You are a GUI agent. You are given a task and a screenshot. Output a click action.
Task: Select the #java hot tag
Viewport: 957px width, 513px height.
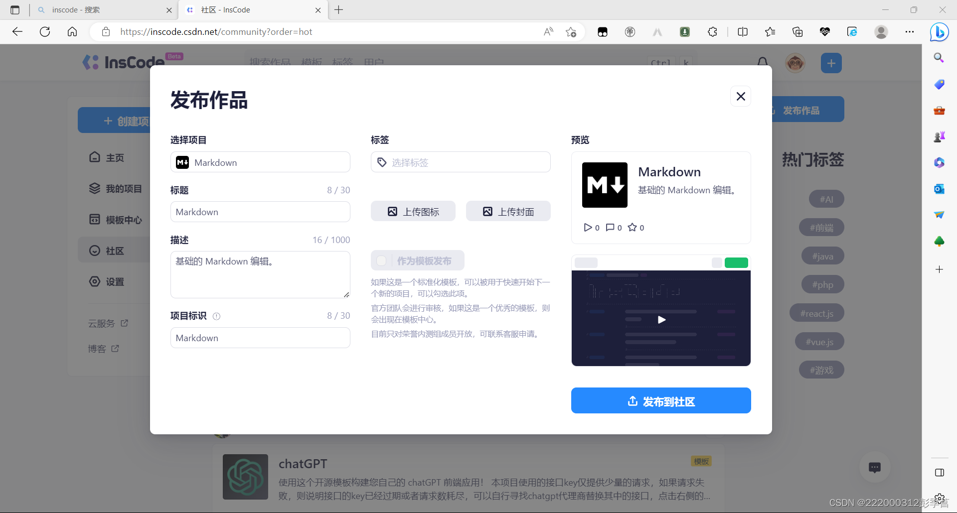click(x=822, y=256)
